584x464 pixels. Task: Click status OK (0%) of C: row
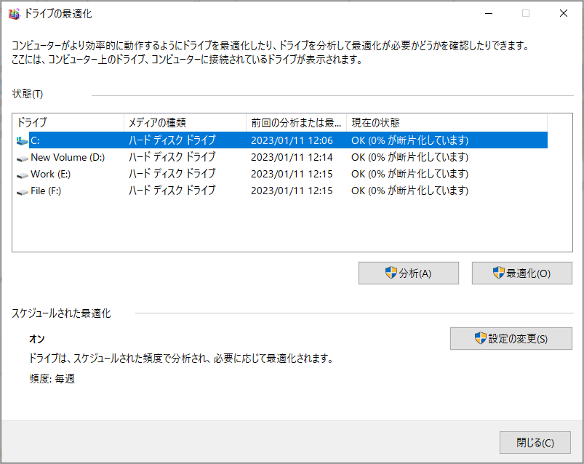click(x=409, y=140)
